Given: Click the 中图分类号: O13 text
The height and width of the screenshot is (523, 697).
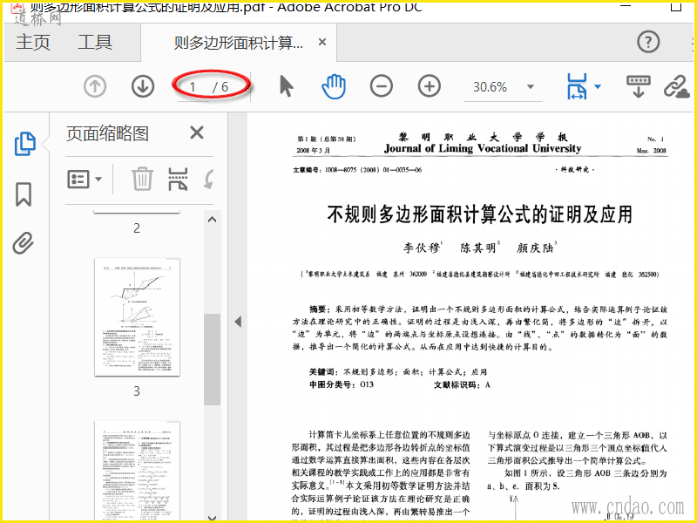Looking at the screenshot, I should tap(342, 384).
